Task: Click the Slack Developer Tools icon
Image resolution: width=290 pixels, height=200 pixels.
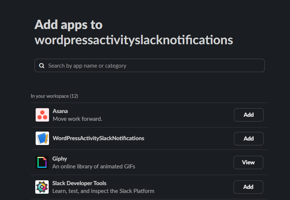Action: (42, 187)
